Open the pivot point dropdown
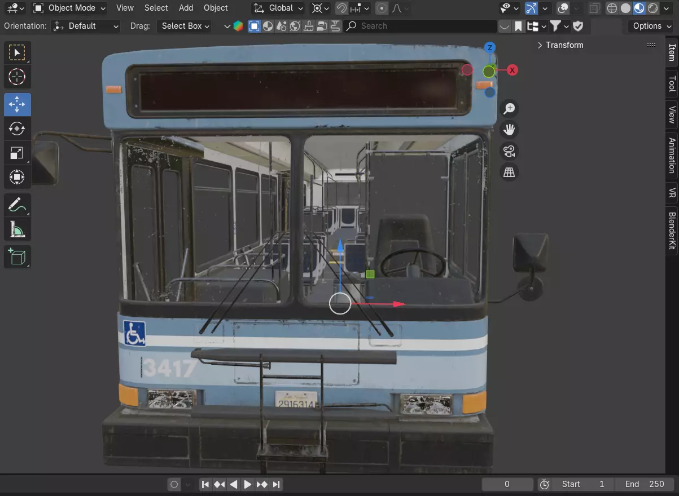Image resolution: width=679 pixels, height=496 pixels. click(x=320, y=8)
